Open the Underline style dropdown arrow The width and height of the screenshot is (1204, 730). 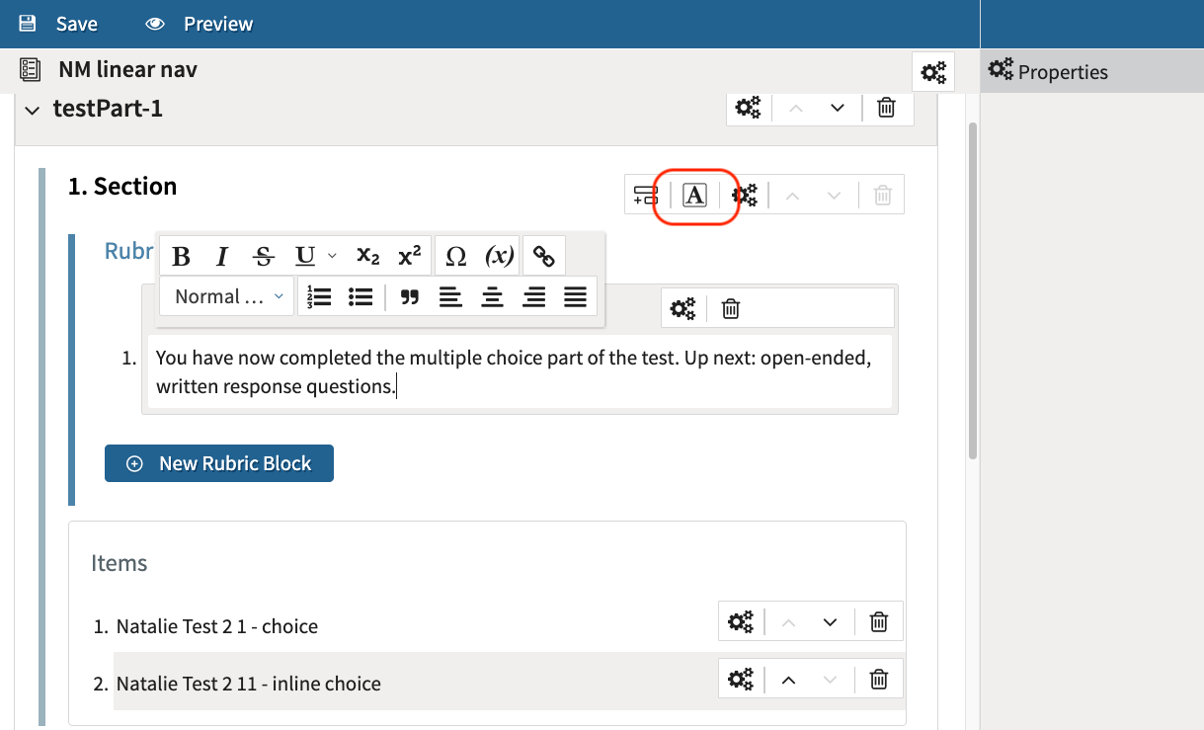coord(332,256)
